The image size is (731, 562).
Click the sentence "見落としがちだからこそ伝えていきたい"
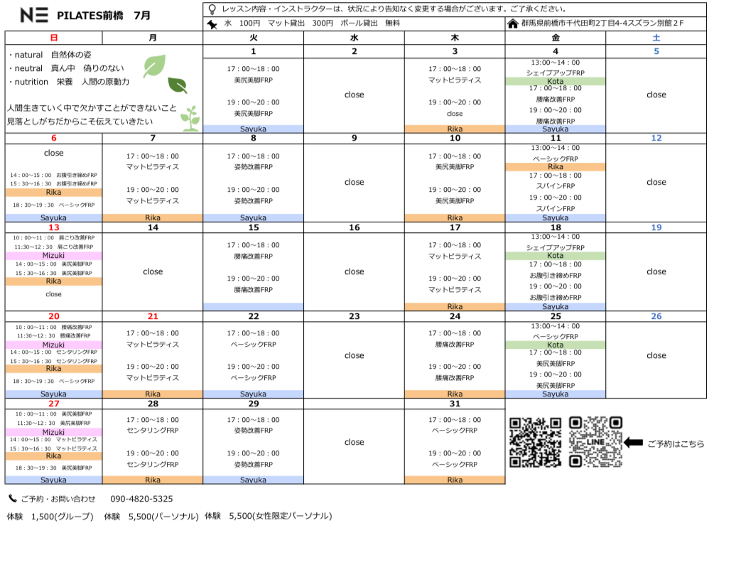[x=80, y=121]
